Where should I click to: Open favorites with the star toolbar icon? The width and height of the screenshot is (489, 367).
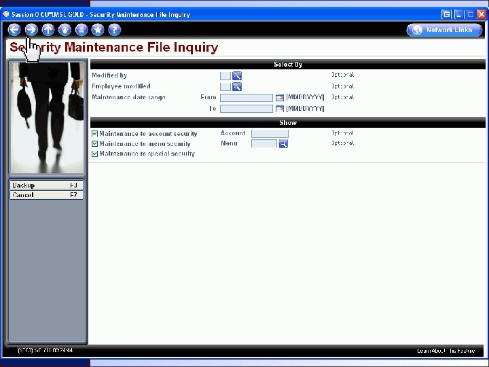tap(98, 30)
